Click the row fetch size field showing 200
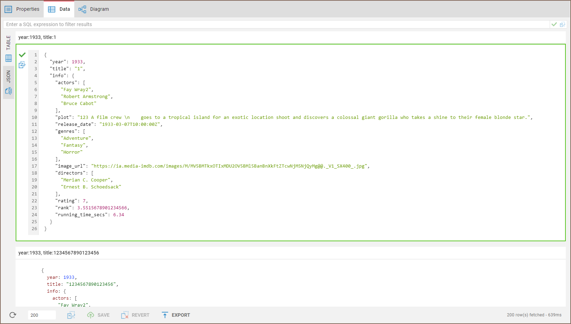 42,315
